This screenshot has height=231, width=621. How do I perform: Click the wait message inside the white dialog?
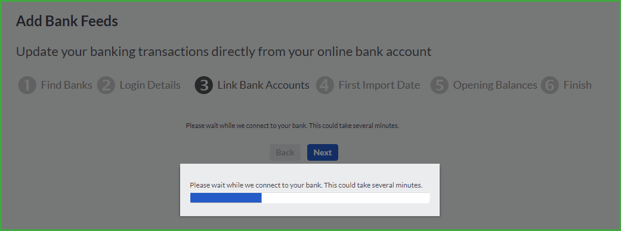306,185
